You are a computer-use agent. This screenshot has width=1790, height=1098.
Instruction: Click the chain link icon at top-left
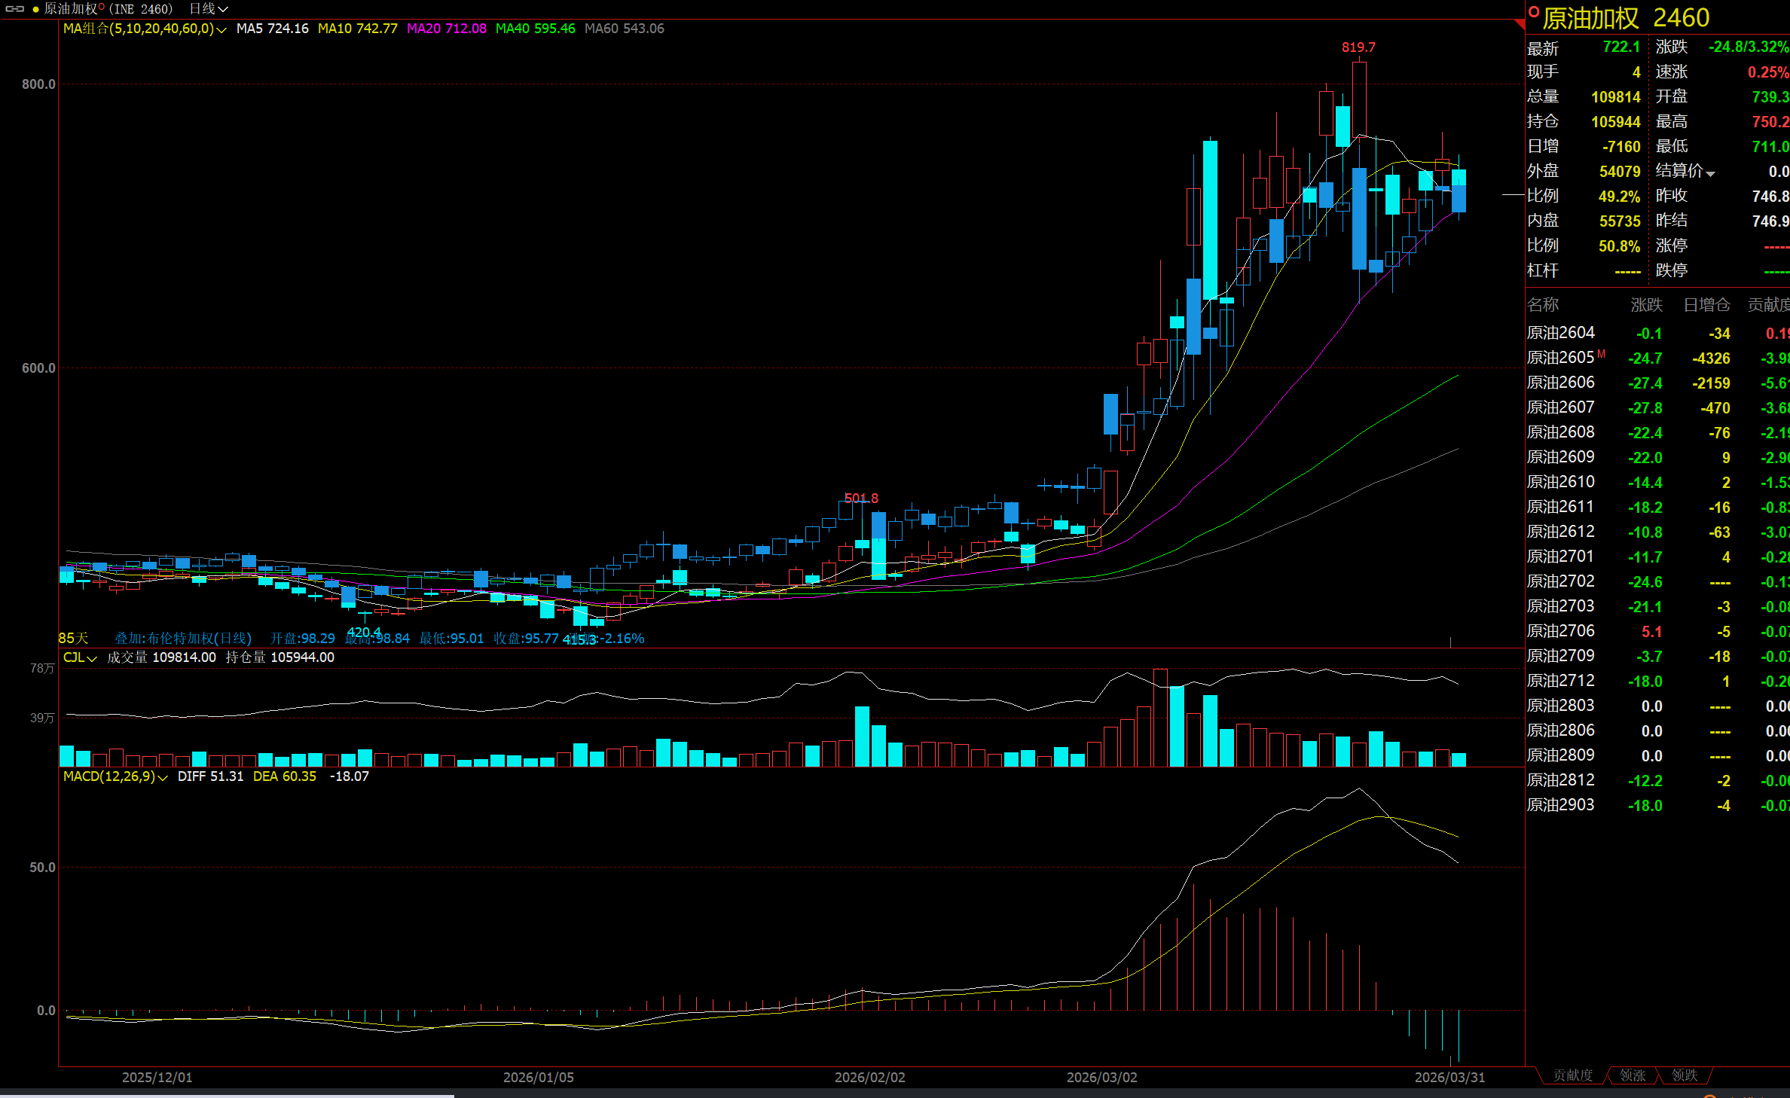tap(15, 9)
